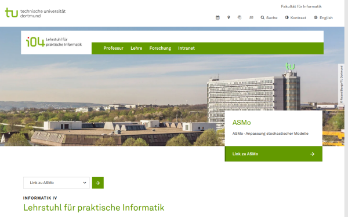Image resolution: width=348 pixels, height=217 pixels.
Task: Click the ASMo card heading
Action: [x=241, y=123]
